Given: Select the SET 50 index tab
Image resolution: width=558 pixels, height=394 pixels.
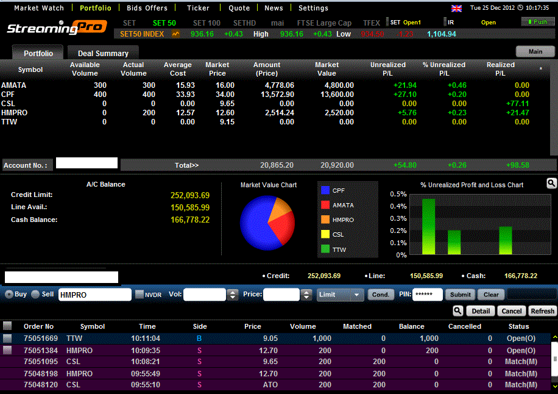Looking at the screenshot, I should point(164,23).
